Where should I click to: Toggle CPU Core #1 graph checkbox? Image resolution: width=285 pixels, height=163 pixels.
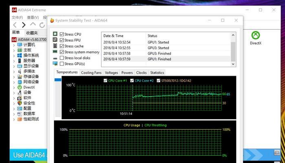point(106,81)
